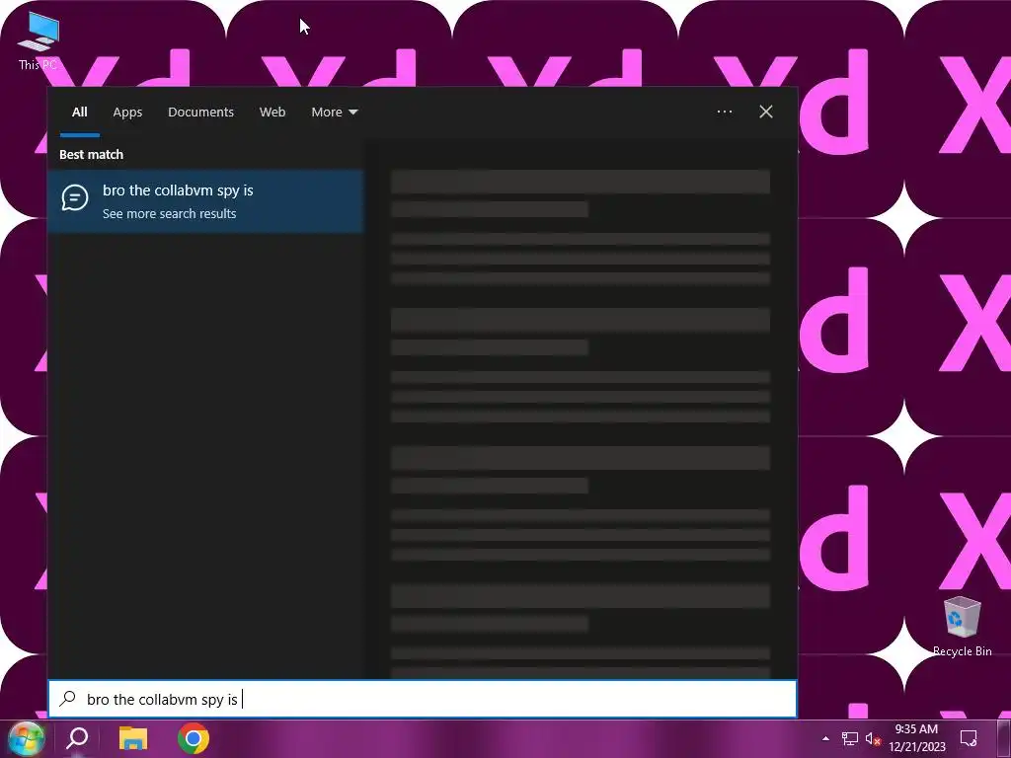Show hidden system tray icons
This screenshot has height=758, width=1011.
825,738
